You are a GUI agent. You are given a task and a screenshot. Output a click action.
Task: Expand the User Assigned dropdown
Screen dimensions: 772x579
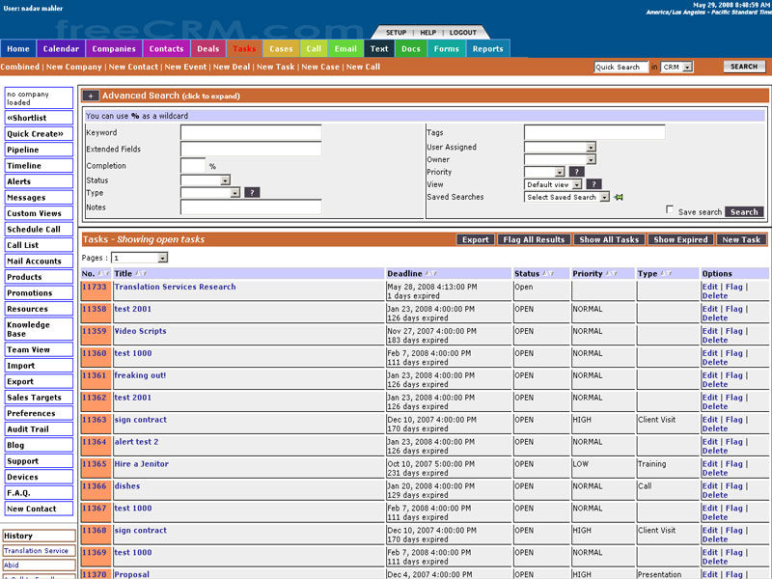[x=560, y=147]
